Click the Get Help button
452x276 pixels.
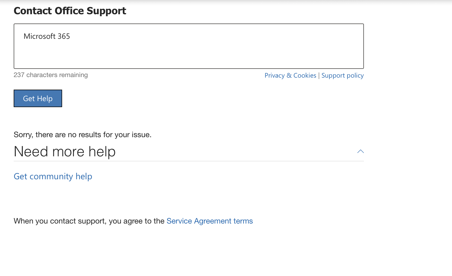coord(38,98)
